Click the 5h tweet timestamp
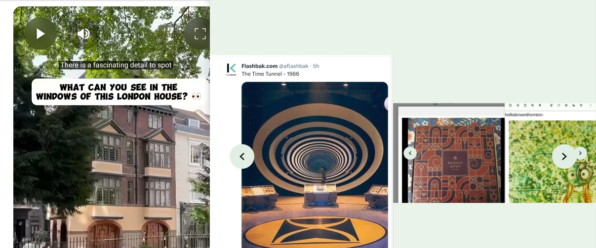Screen dimensions: 596x248 [317, 66]
